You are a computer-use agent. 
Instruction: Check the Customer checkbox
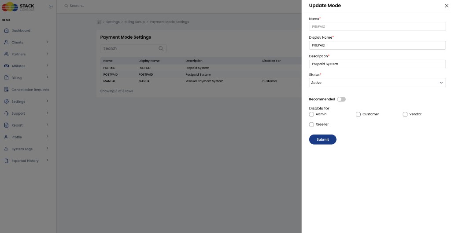coord(358,114)
